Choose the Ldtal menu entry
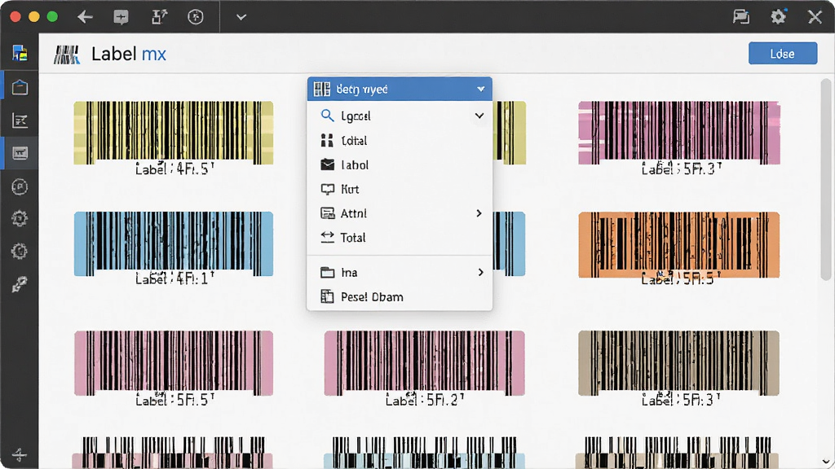 pos(400,140)
